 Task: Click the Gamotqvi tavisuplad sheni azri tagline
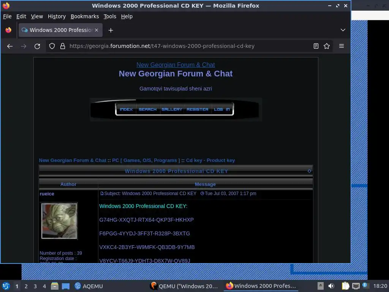[x=176, y=89]
